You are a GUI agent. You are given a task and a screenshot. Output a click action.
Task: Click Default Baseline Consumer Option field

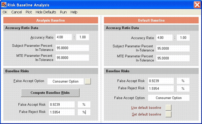click(x=169, y=98)
